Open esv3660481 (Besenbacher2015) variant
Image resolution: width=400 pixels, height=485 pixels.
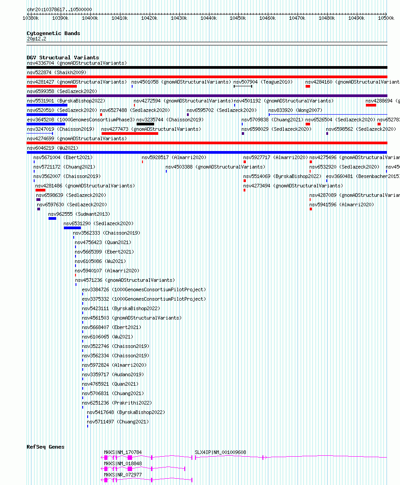click(363, 176)
